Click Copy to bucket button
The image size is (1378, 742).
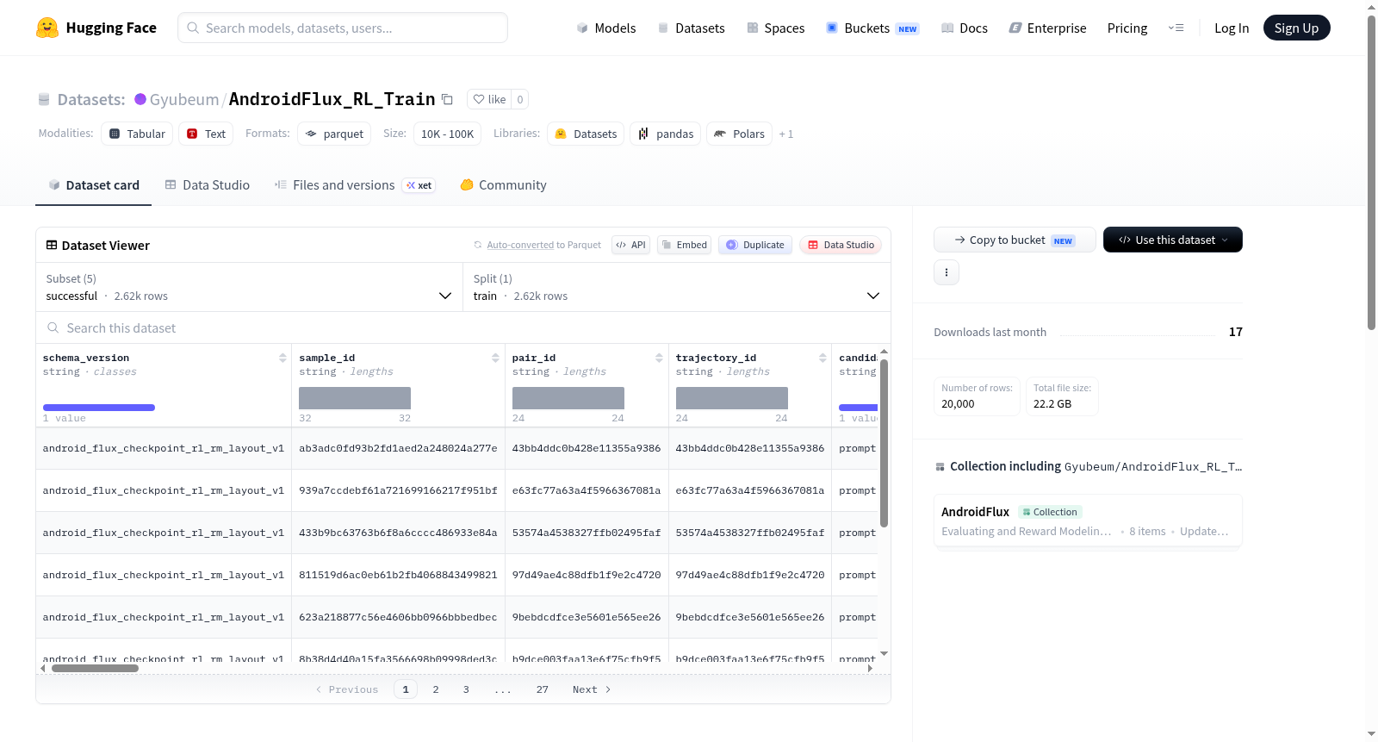(x=1015, y=240)
